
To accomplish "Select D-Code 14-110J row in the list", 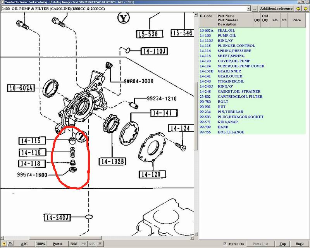I will point(253,41).
